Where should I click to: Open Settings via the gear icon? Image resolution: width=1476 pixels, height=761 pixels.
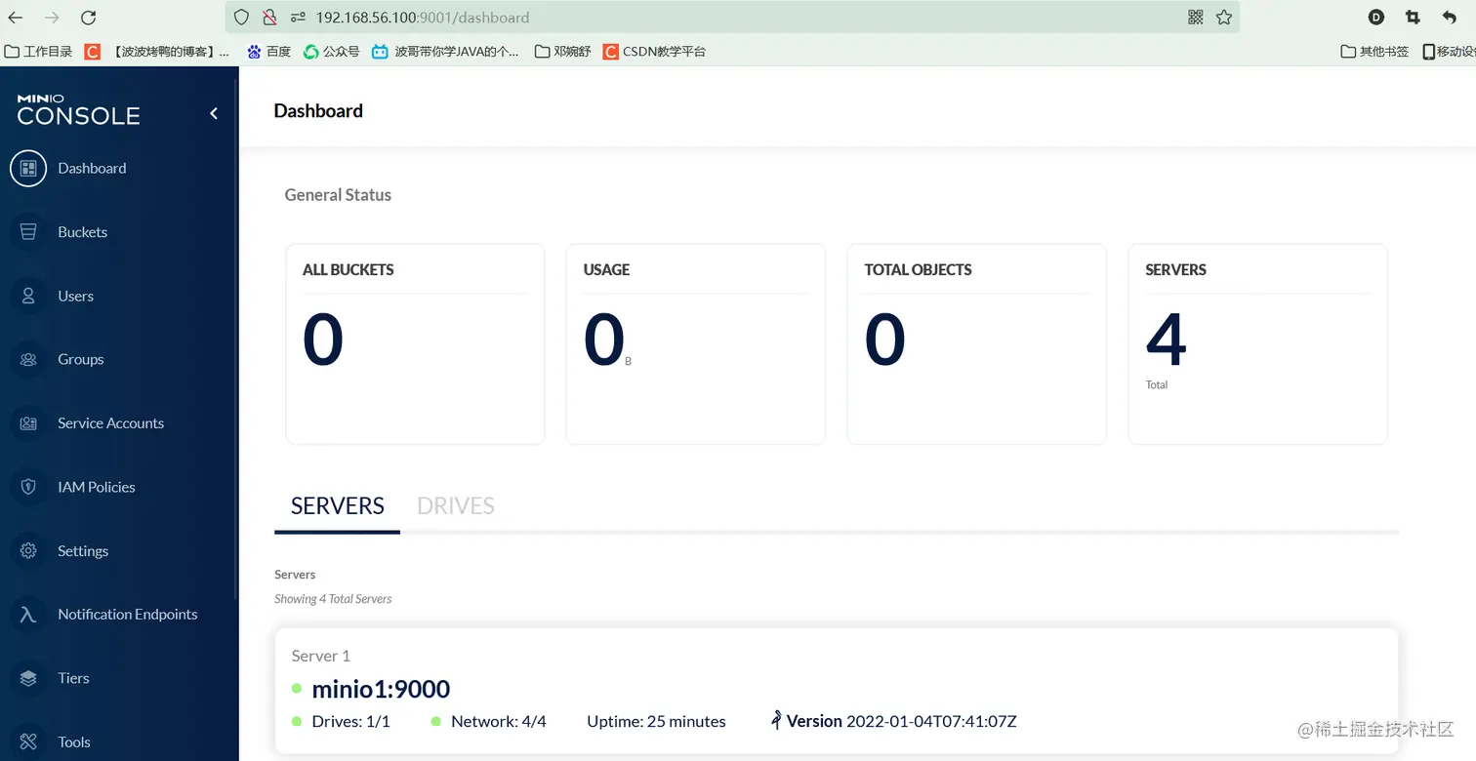coord(28,550)
